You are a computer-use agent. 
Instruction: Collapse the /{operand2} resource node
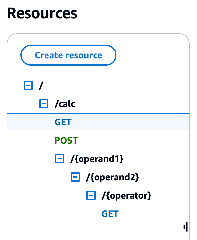[x=75, y=177]
